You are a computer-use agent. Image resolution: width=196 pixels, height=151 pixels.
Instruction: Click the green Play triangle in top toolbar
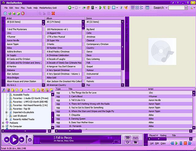[100, 8]
